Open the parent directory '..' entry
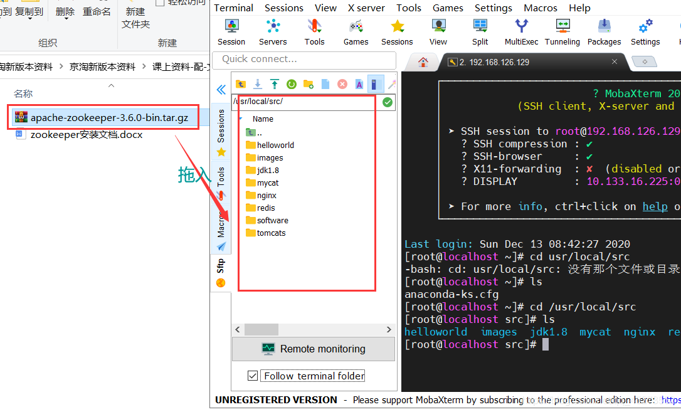The image size is (681, 412). [x=254, y=132]
